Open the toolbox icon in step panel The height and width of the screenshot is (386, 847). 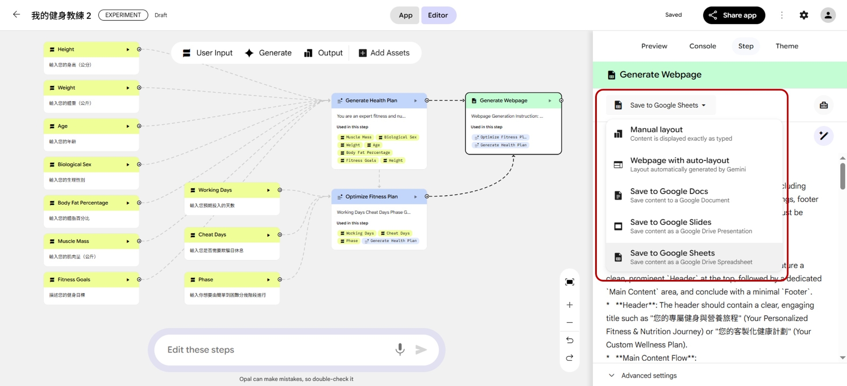coord(823,105)
